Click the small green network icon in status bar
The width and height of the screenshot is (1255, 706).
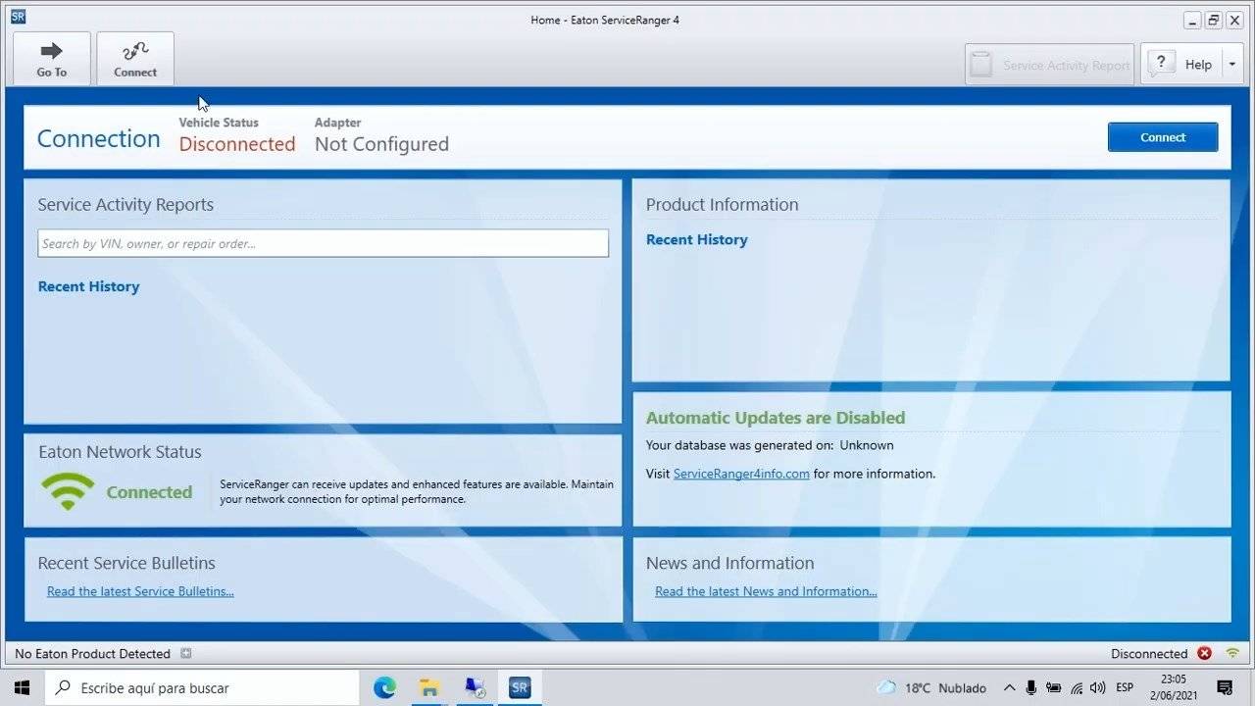pos(1232,653)
